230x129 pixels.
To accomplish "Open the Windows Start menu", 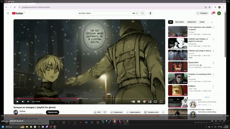I will [3, 127].
